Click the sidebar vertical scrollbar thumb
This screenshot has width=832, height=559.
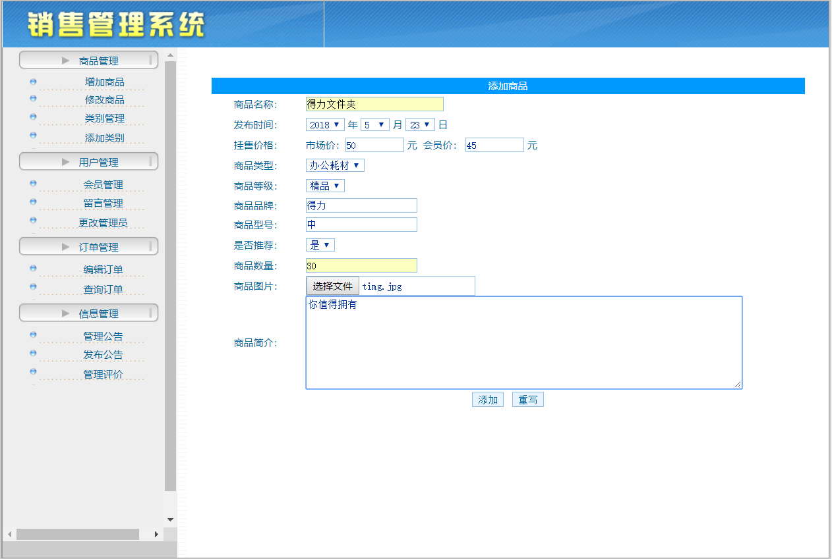(170, 277)
